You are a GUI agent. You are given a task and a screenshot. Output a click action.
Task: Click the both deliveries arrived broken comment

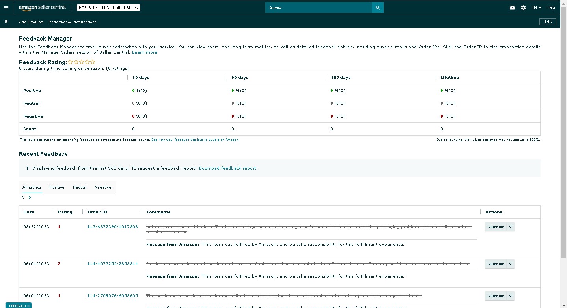(x=309, y=229)
